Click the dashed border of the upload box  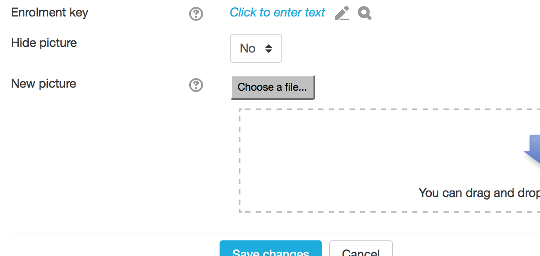coord(240,161)
